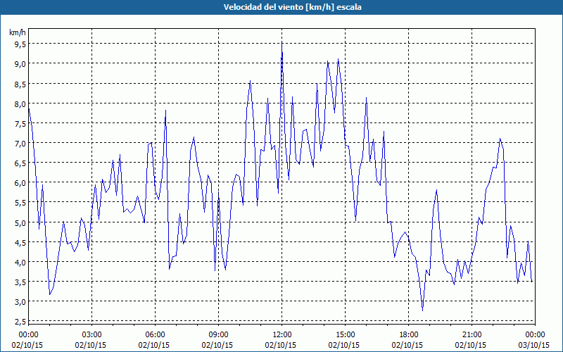Click the 3,0 y-axis value
The width and height of the screenshot is (563, 352).
20,302
